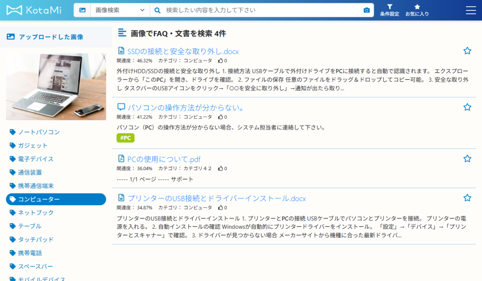This screenshot has height=281, width=482.
Task: Click the uploaded laptop image thumbnail
Action: (56, 86)
